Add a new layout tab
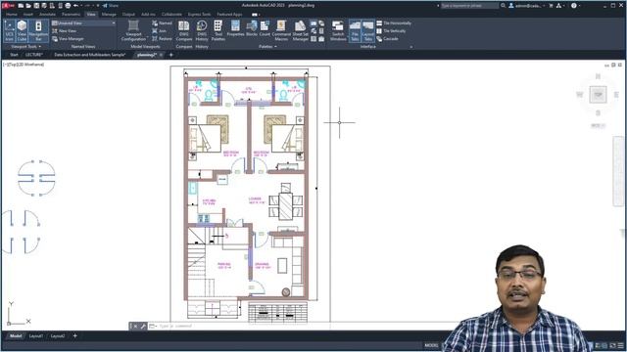627x352 pixels. pyautogui.click(x=74, y=336)
